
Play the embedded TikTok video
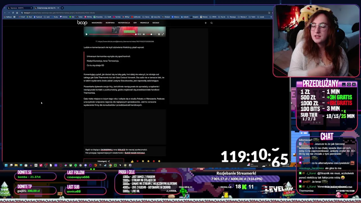(87, 34)
